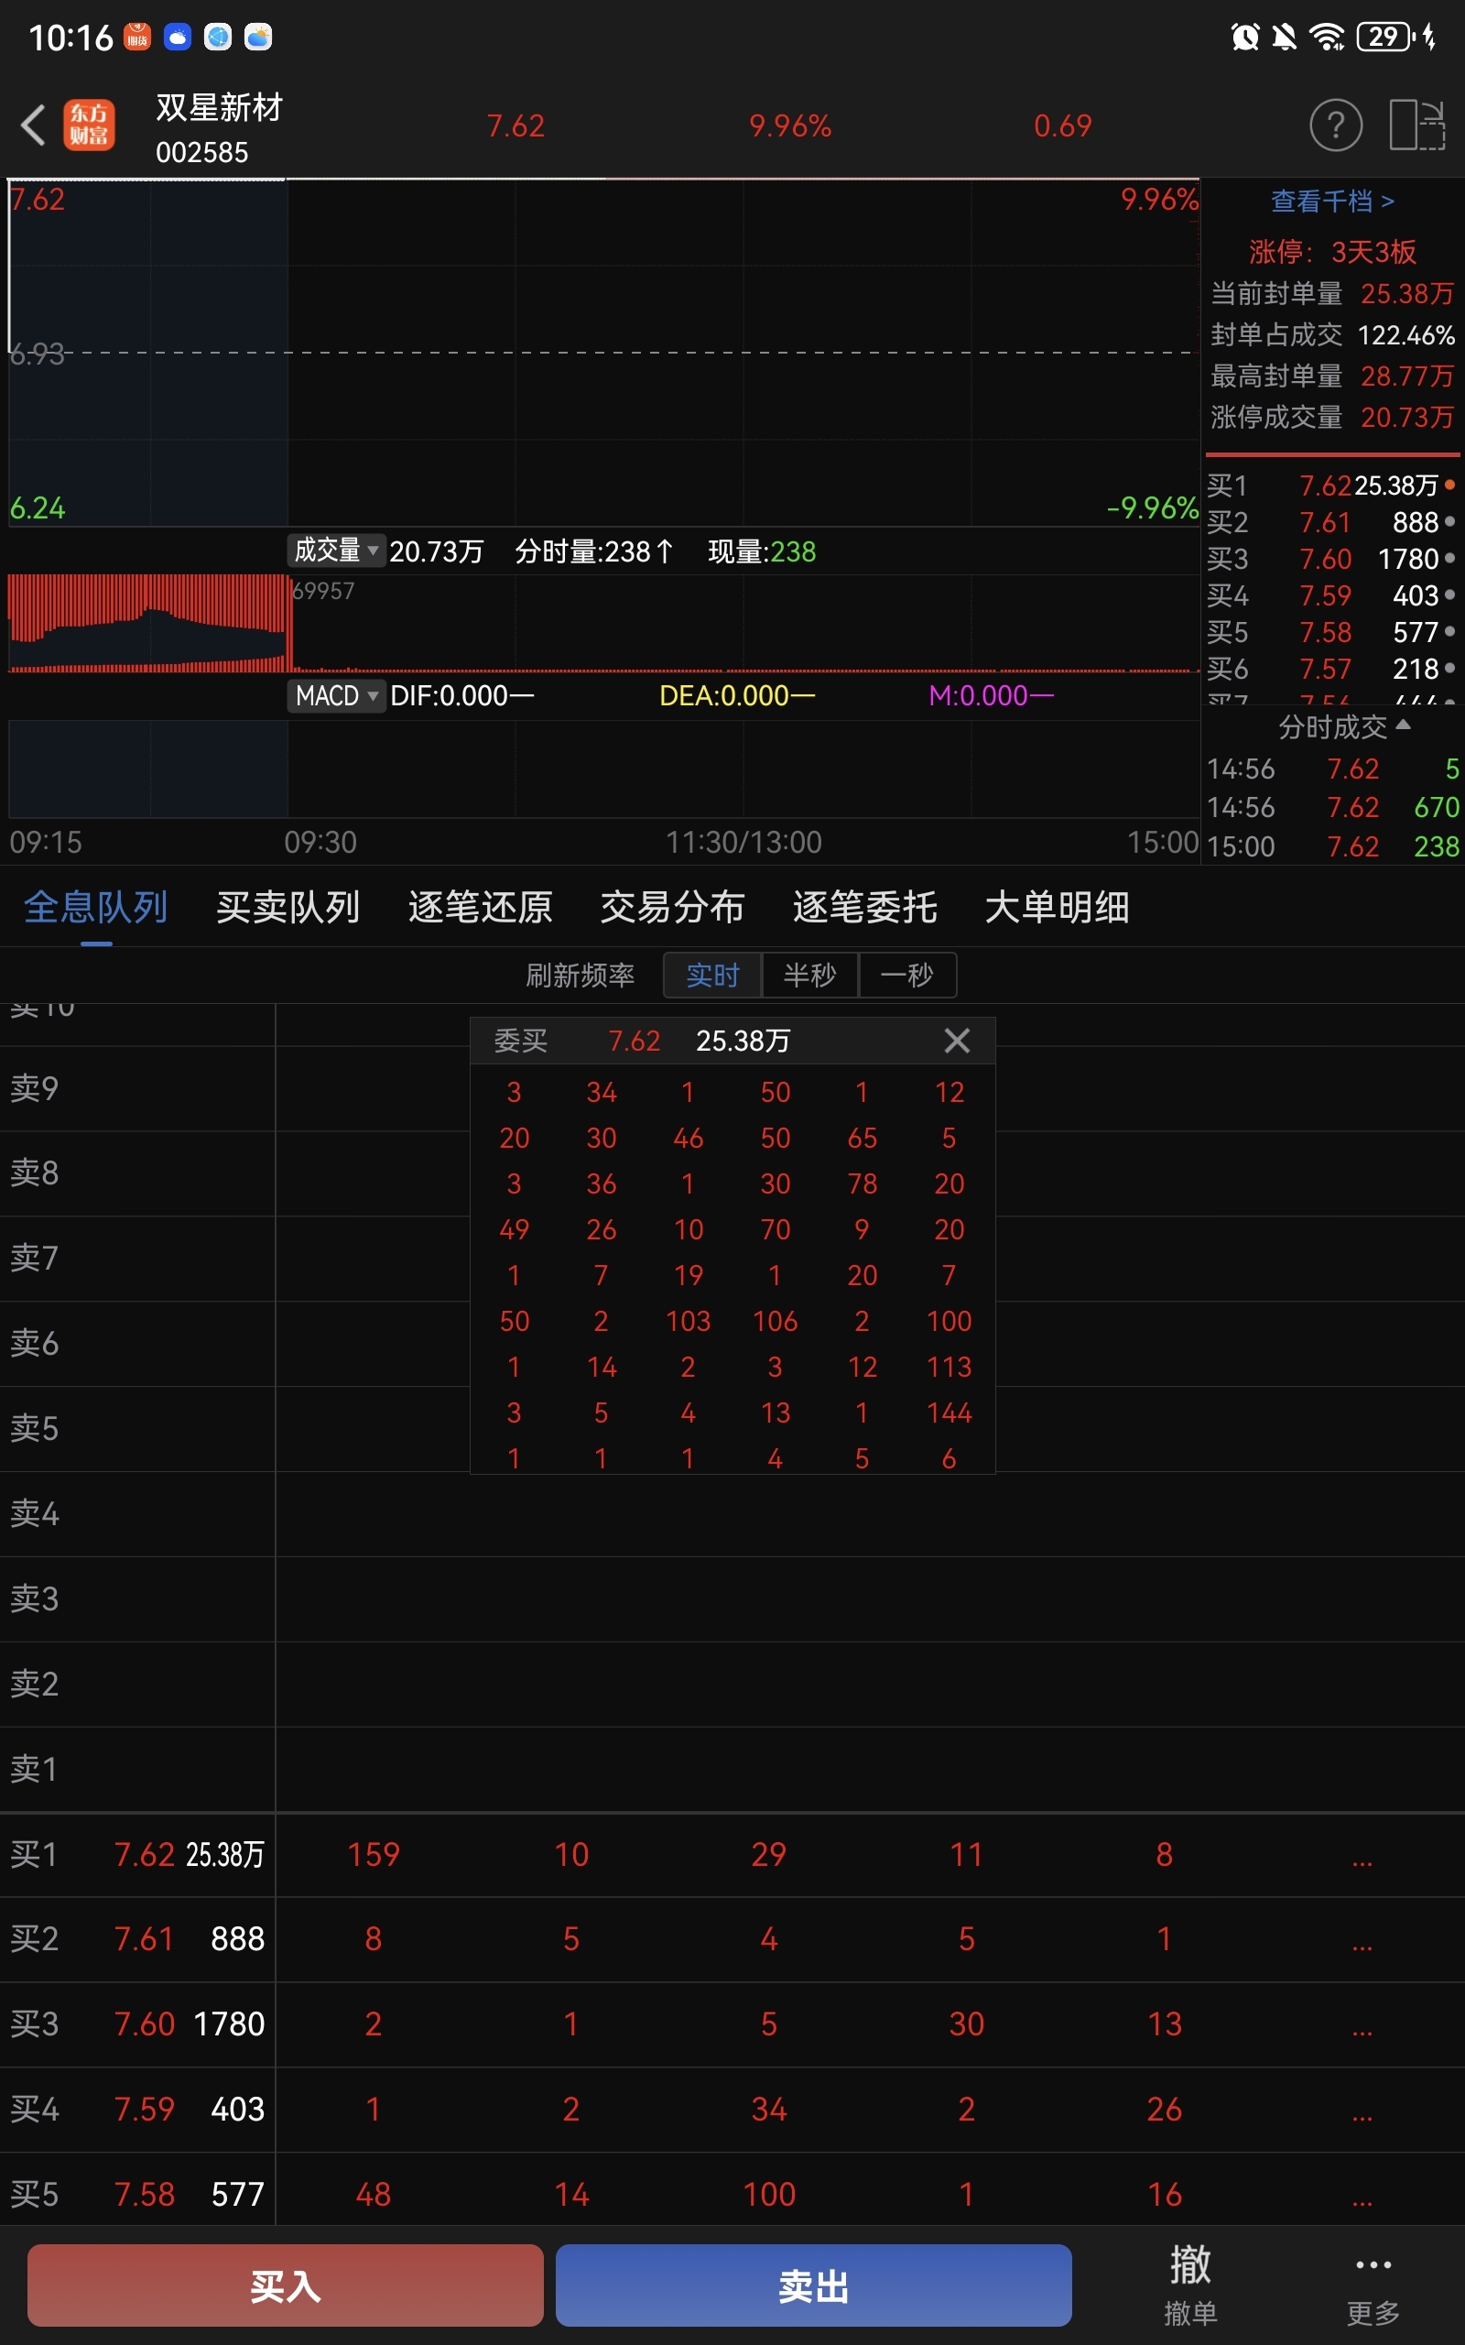Expand more orders in 买4 row
Viewport: 1465px width, 2345px height.
pyautogui.click(x=1362, y=2116)
